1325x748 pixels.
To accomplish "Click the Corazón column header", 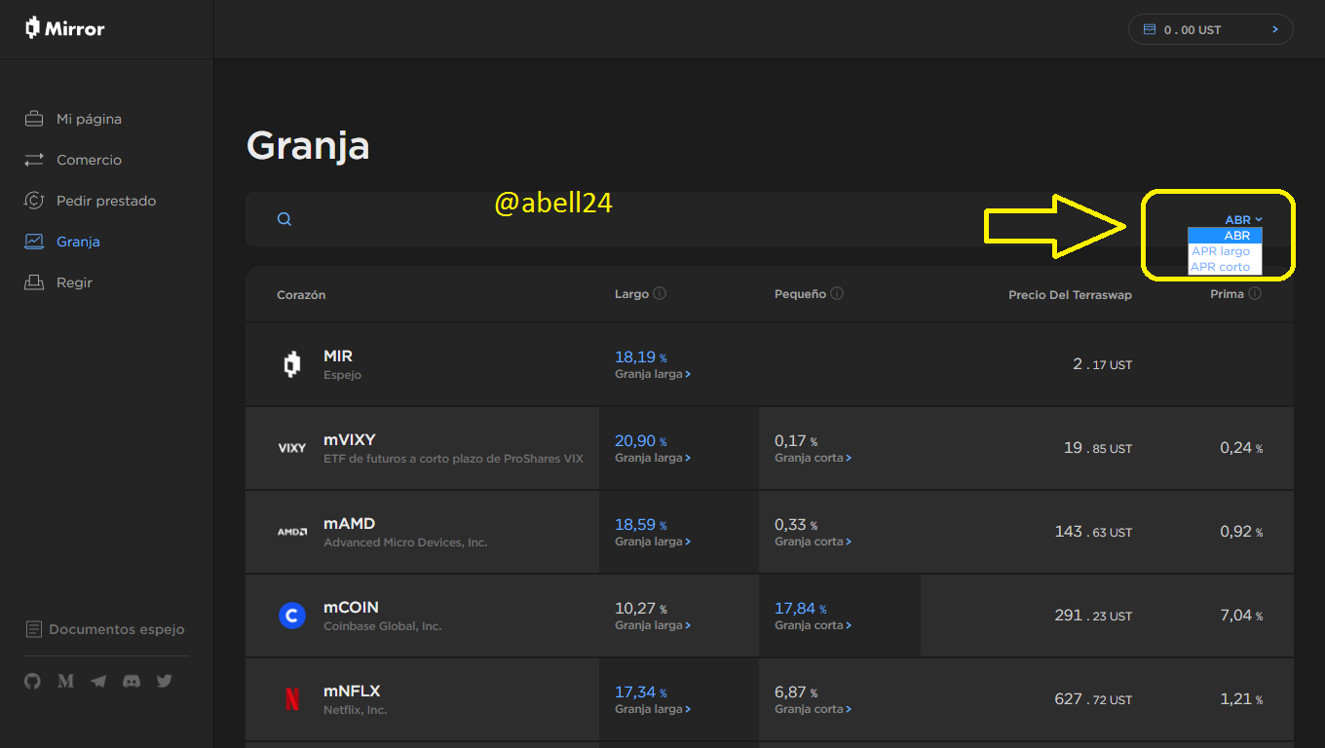I will click(x=301, y=294).
